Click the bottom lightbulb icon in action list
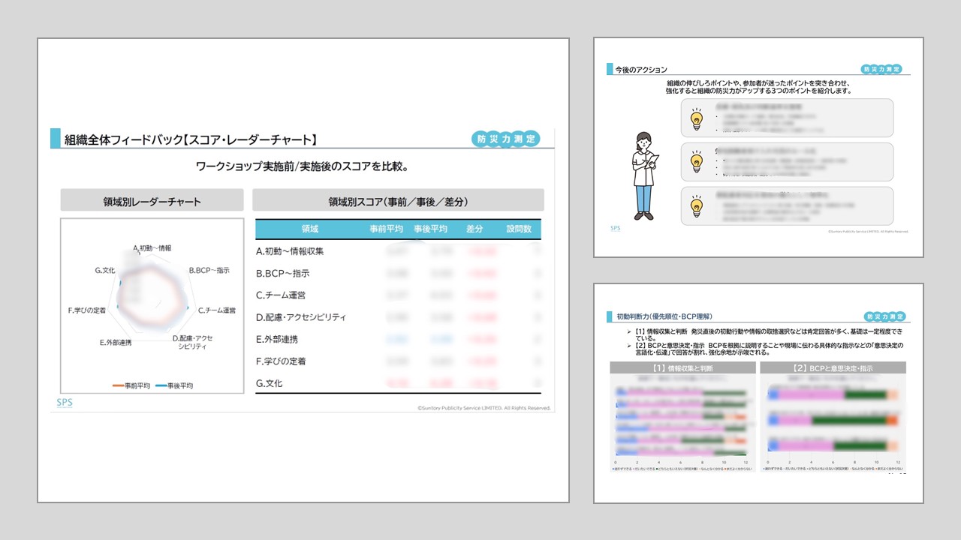 pos(696,205)
